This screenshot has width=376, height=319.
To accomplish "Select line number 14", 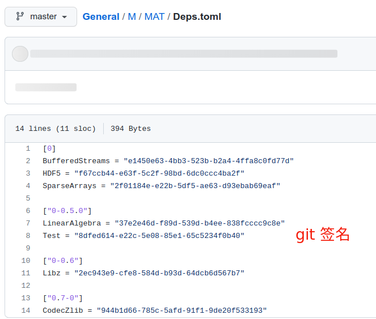I will pyautogui.click(x=26, y=311).
